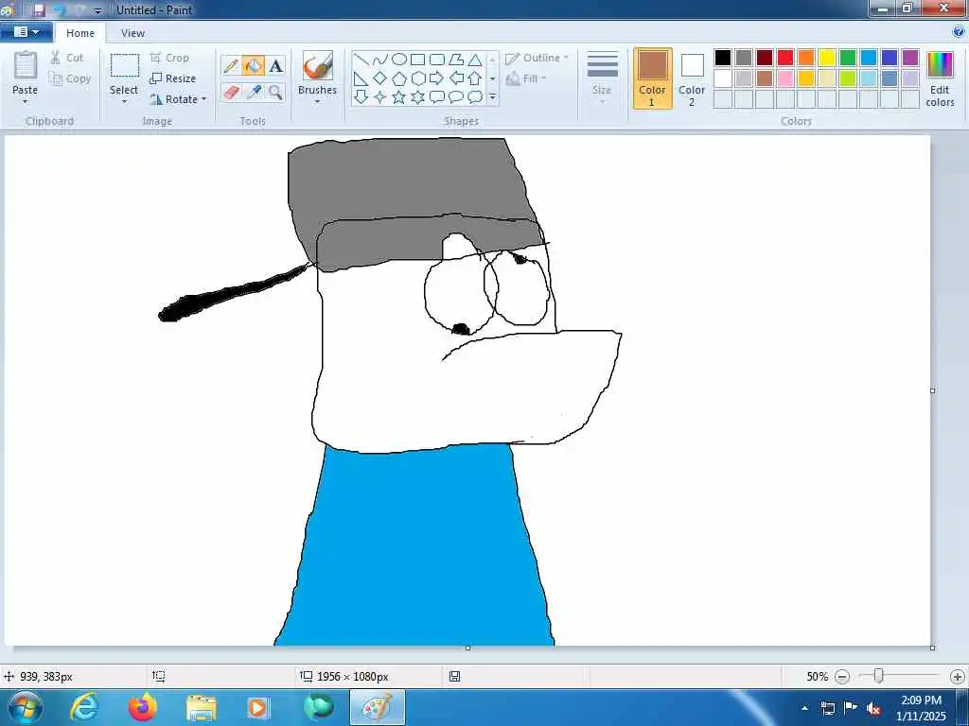Screen dimensions: 969x726
Task: Choose the Line shape
Action: (361, 60)
